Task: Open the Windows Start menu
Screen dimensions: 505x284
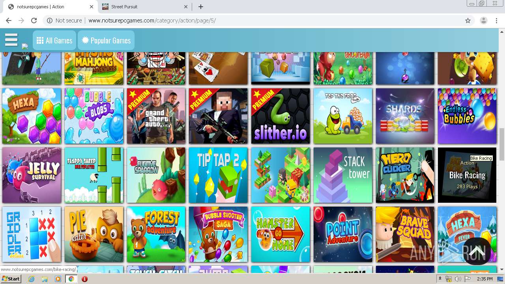Action: (x=11, y=278)
